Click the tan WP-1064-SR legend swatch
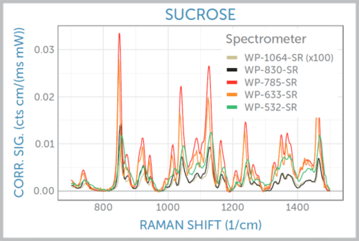 click(x=232, y=58)
